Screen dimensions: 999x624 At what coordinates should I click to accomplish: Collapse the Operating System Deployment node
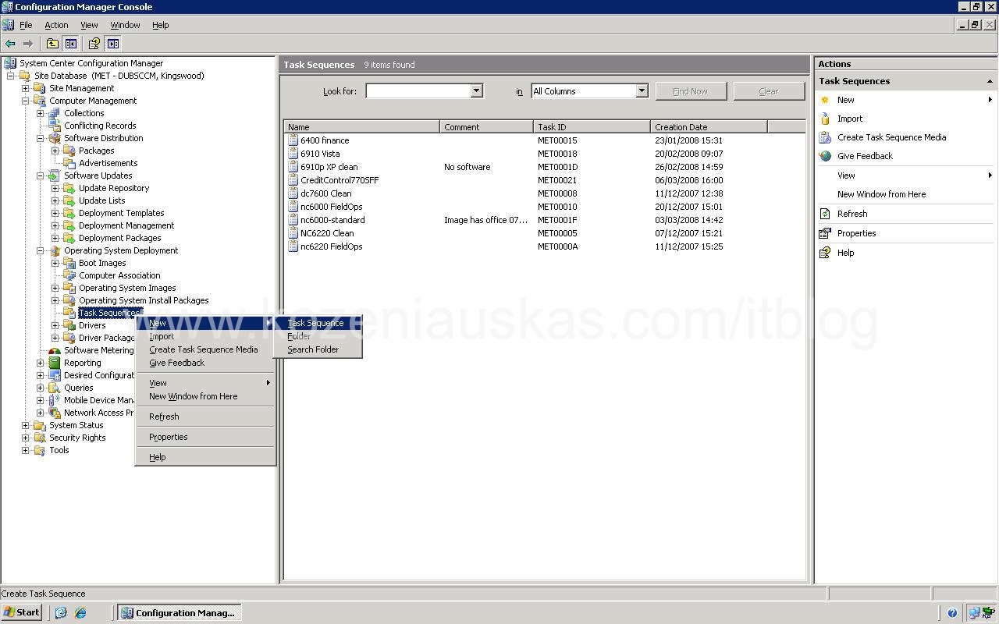tap(41, 250)
